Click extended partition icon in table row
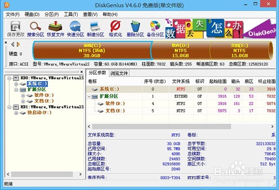This screenshot has width=279, height=190. coord(95,97)
